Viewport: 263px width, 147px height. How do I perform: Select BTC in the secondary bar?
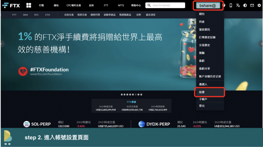(x=36, y=15)
